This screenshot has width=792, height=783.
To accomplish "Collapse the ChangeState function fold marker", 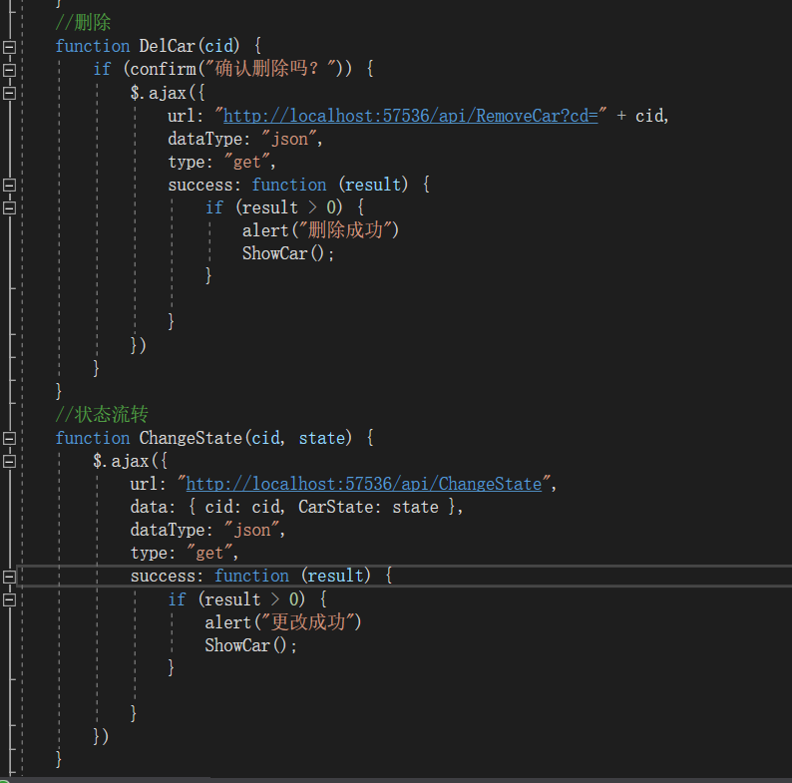I will (x=10, y=438).
